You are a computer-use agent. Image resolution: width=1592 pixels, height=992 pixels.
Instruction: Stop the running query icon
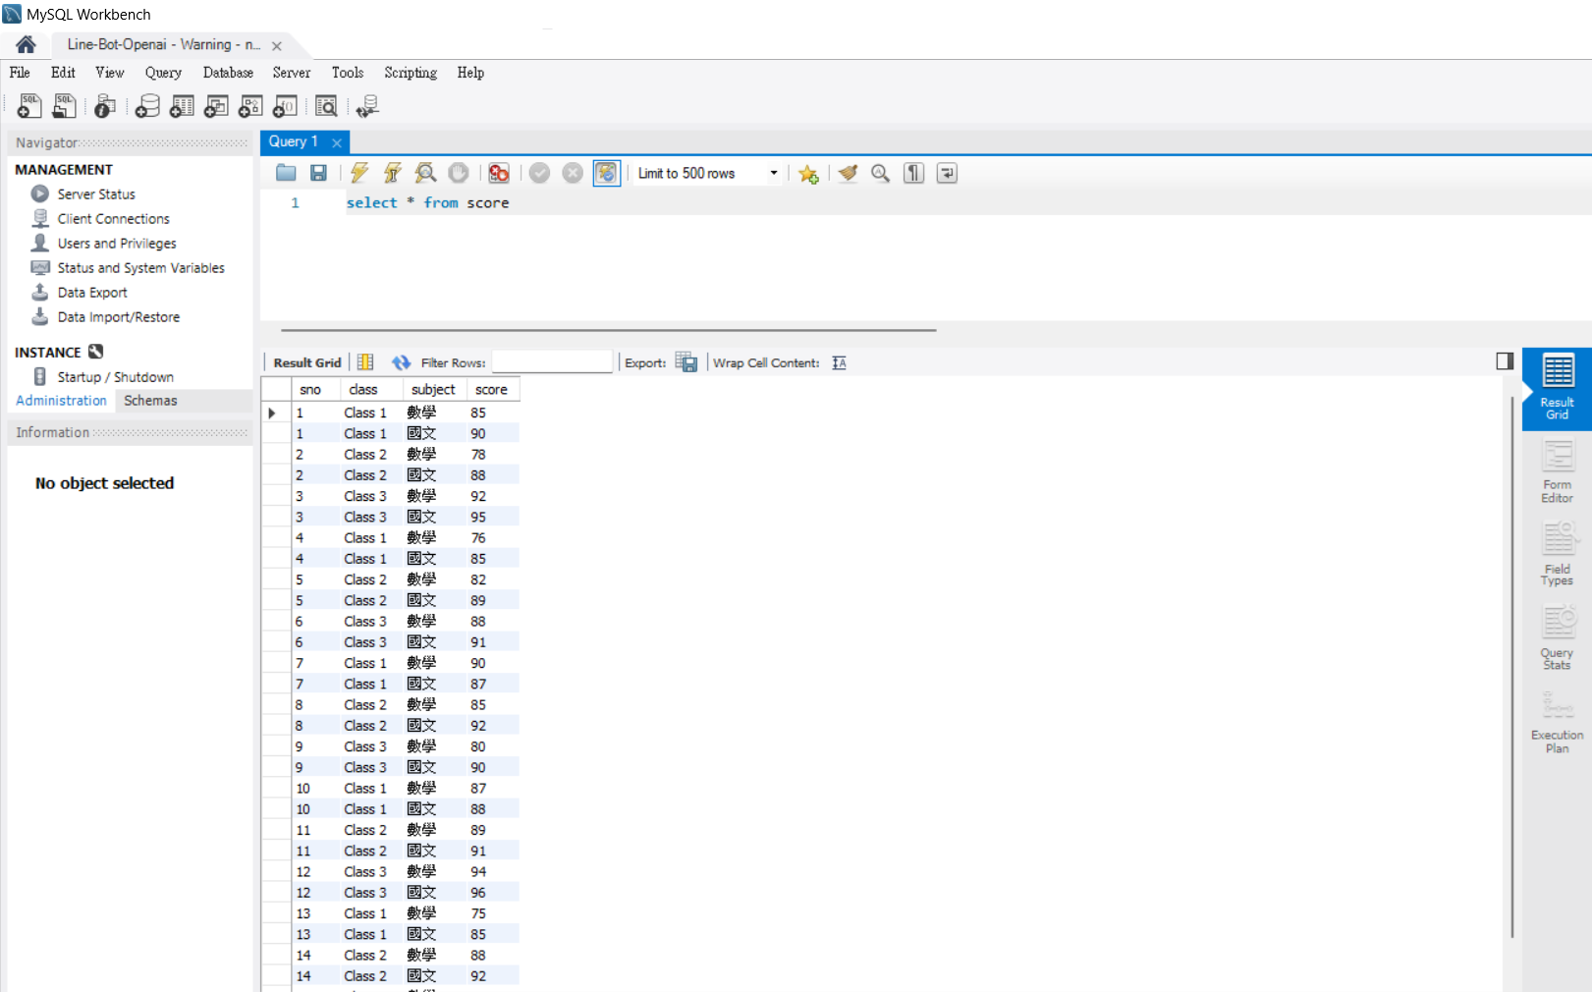tap(459, 173)
